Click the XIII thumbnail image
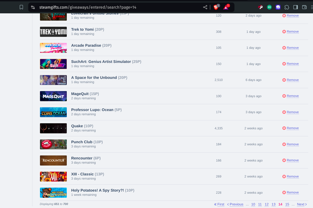The image size is (313, 208). (53, 177)
